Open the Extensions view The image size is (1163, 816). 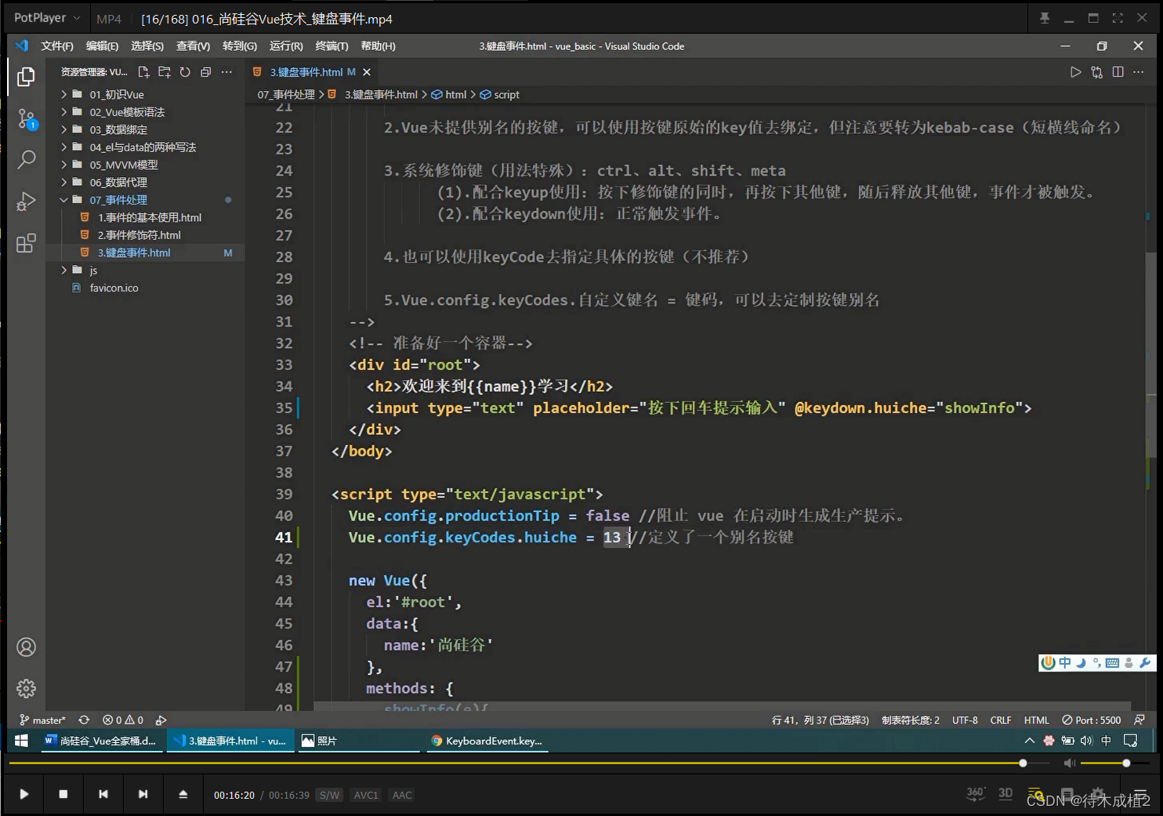[26, 243]
